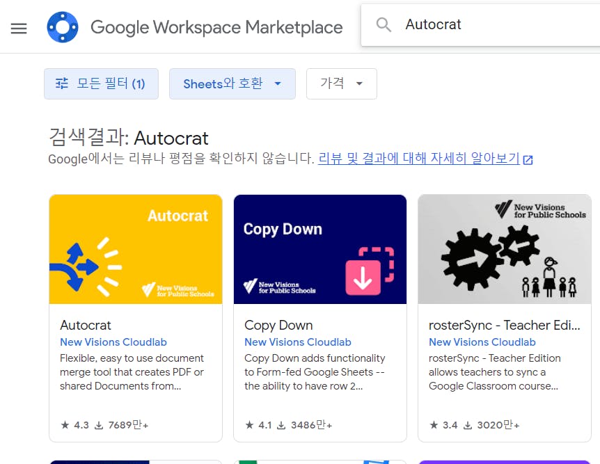The height and width of the screenshot is (464, 600).
Task: Click the external link icon after the review link
Action: (528, 160)
